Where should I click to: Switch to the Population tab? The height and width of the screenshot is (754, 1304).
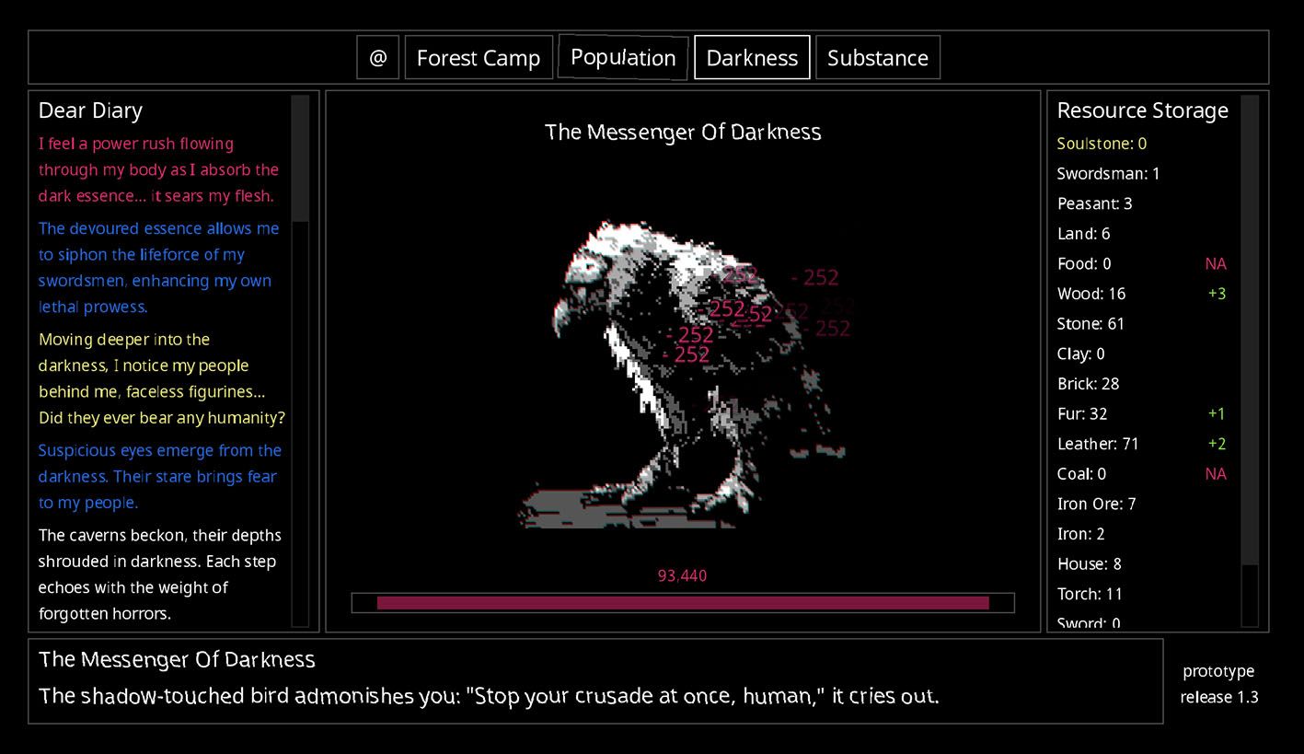pyautogui.click(x=623, y=58)
